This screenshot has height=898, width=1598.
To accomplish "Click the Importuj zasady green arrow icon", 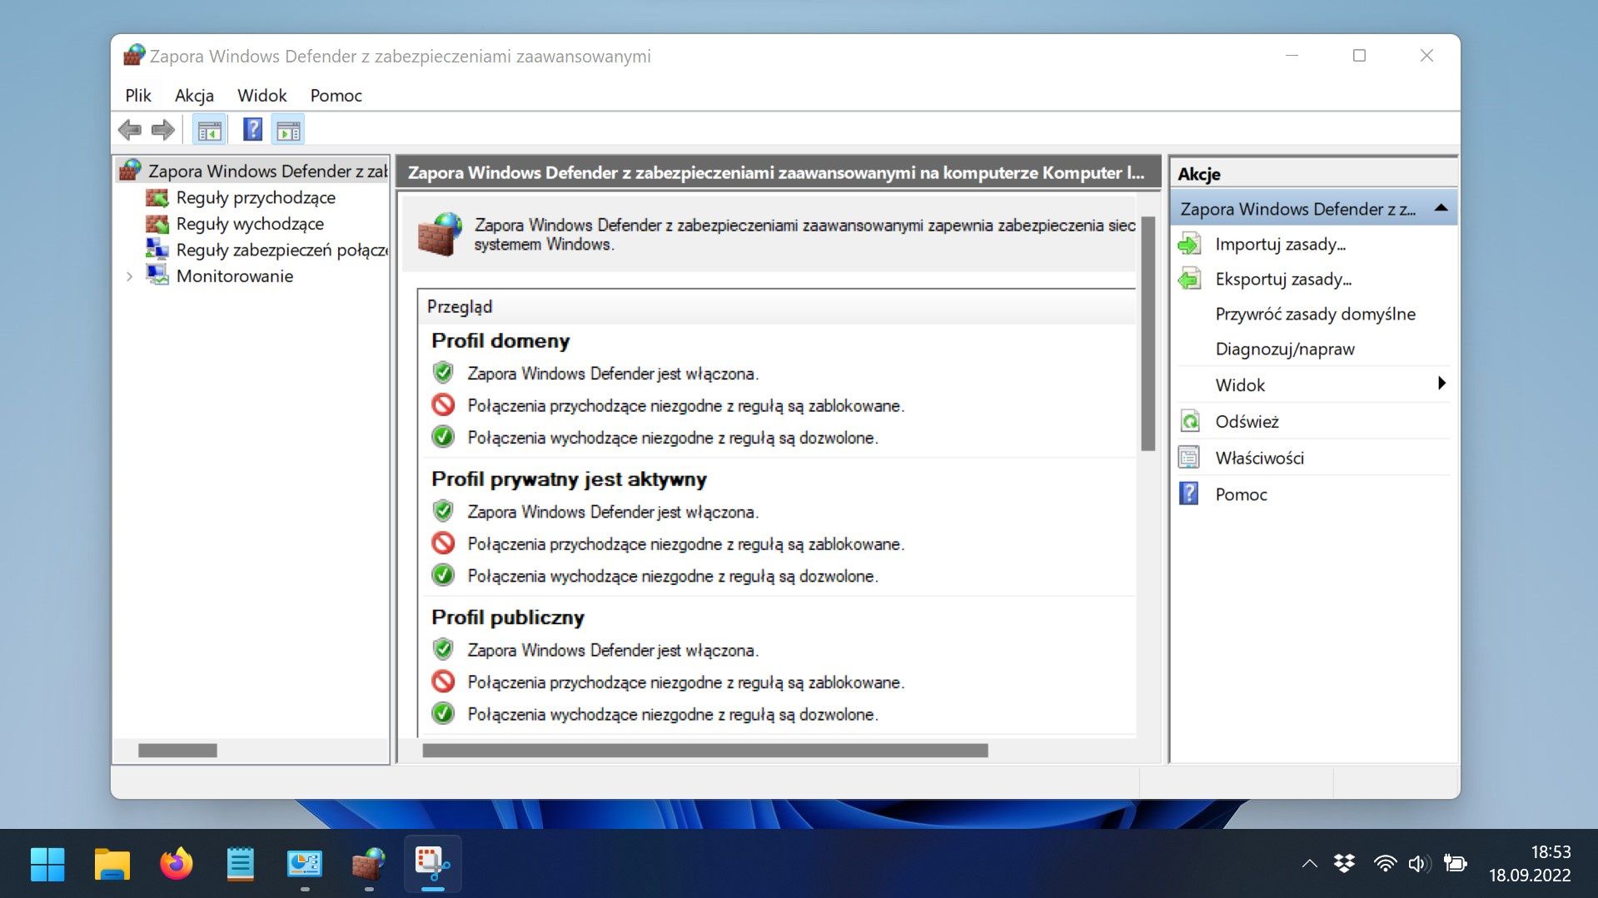I will point(1189,245).
